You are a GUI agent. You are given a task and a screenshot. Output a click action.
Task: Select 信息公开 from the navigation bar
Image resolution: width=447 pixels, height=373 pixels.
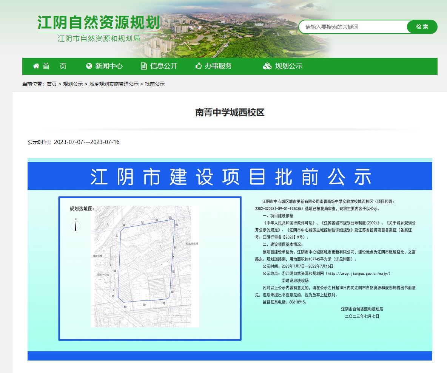163,66
